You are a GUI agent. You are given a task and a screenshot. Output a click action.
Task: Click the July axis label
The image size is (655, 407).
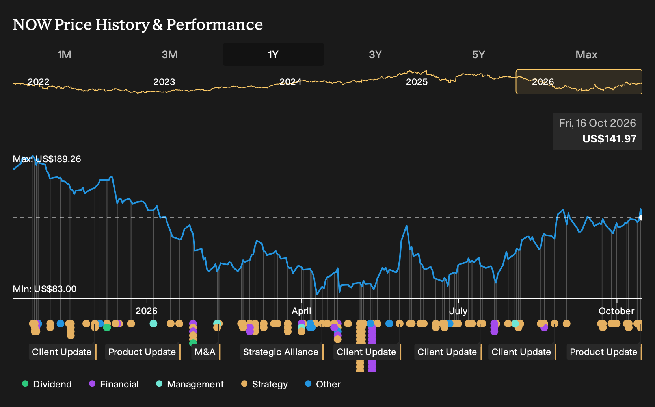click(458, 311)
